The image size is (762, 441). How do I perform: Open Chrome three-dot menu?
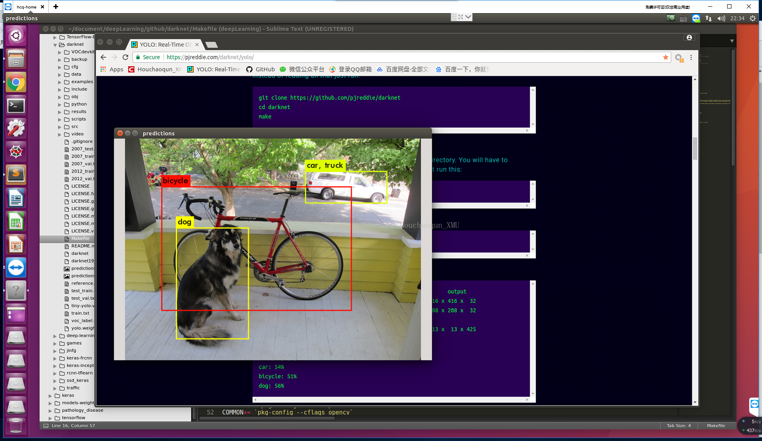tap(691, 57)
